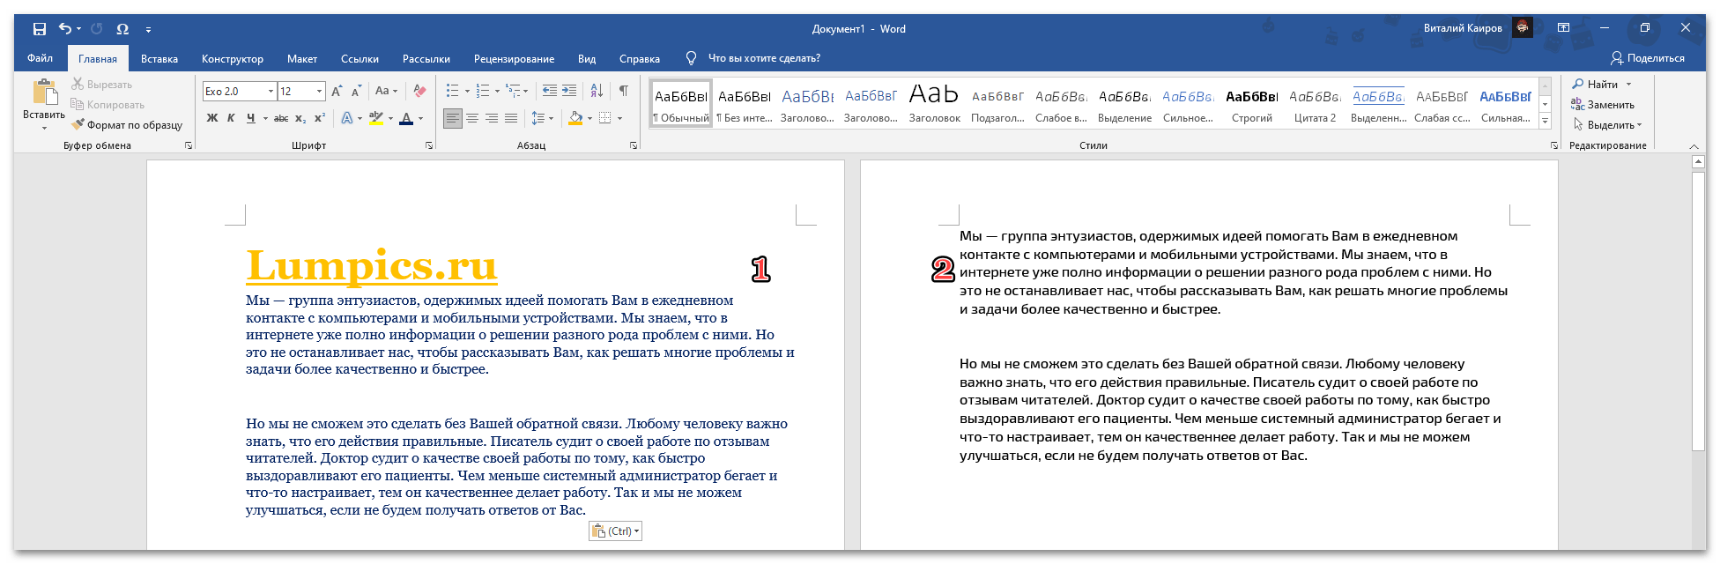The height and width of the screenshot is (564, 1720).
Task: Click the save icon in the title bar
Action: 39,29
